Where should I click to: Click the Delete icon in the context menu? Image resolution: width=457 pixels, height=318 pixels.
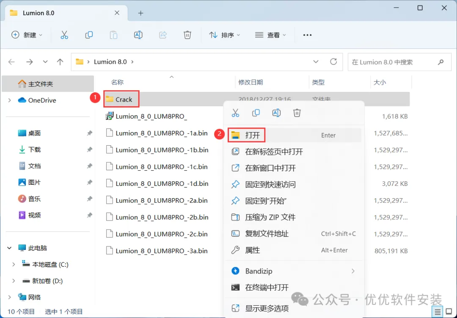(x=297, y=113)
